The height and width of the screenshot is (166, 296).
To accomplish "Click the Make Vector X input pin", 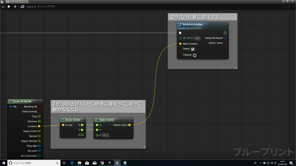I will [x=97, y=125].
